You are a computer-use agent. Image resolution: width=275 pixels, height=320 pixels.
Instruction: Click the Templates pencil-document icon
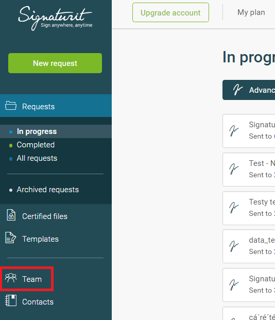[11, 238]
